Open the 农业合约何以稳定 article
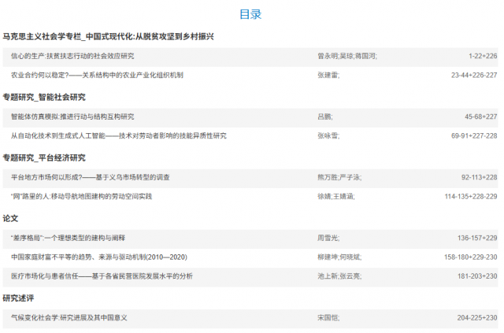The height and width of the screenshot is (333, 504). pyautogui.click(x=97, y=75)
